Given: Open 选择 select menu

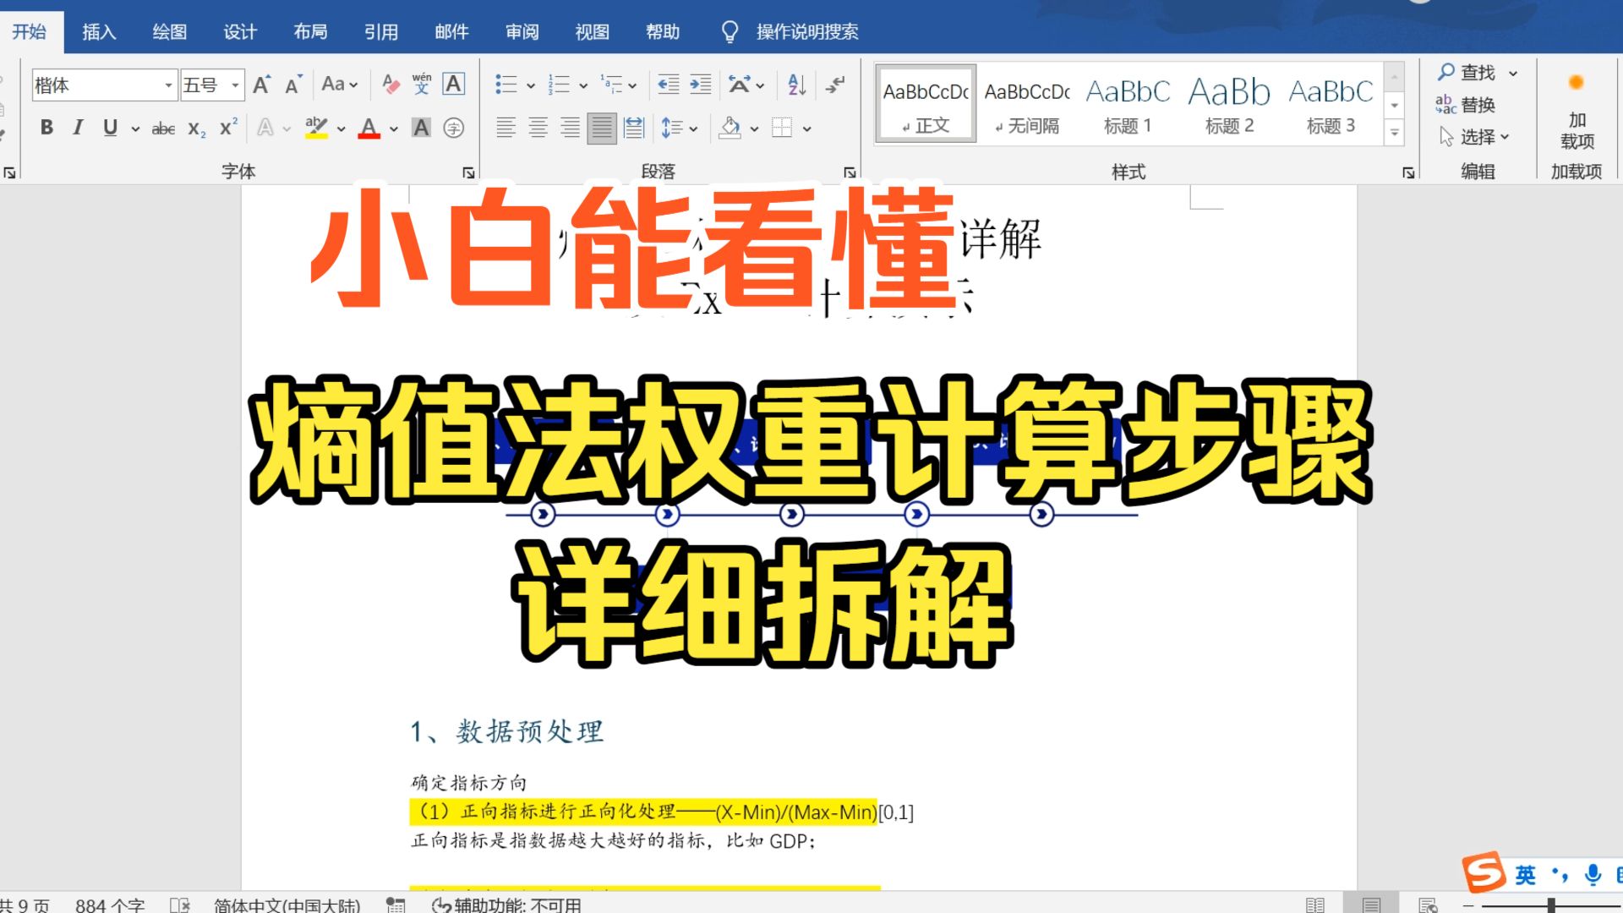Looking at the screenshot, I should [x=1474, y=137].
